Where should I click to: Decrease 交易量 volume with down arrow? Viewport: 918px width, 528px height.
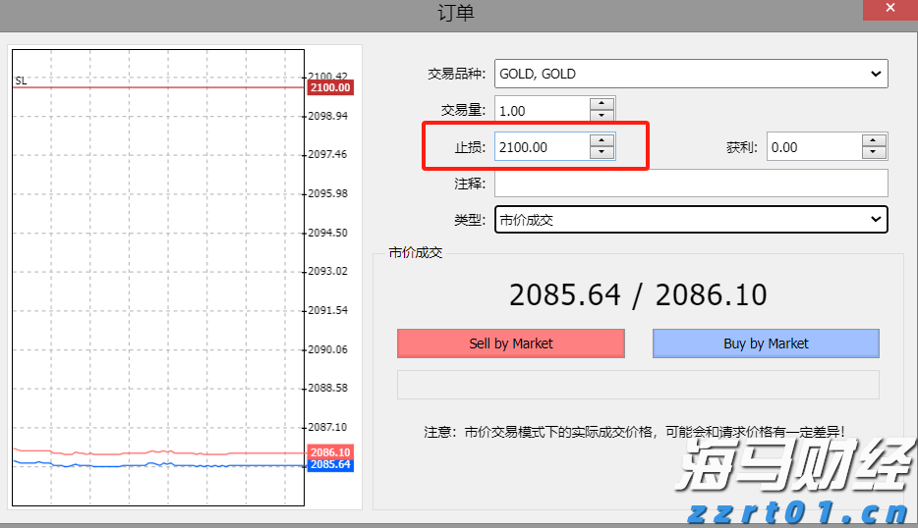coord(602,117)
